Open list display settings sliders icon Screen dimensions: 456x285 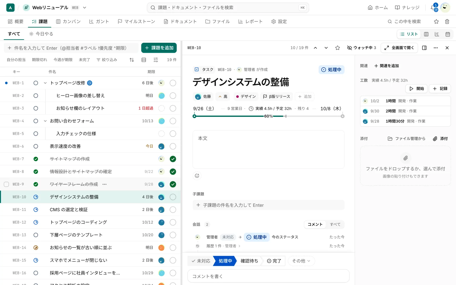(156, 60)
